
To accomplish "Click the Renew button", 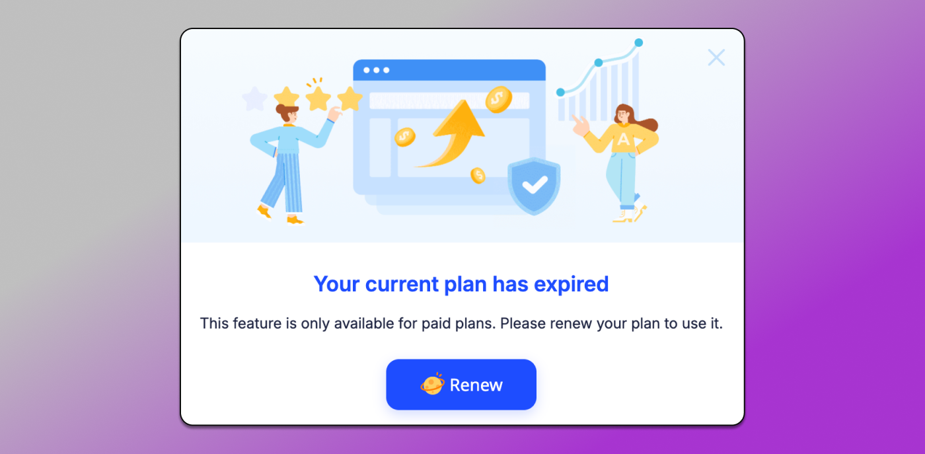I will pos(461,385).
